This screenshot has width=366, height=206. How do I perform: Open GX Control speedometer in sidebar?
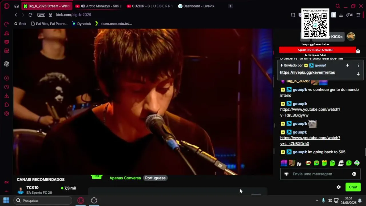point(7,24)
